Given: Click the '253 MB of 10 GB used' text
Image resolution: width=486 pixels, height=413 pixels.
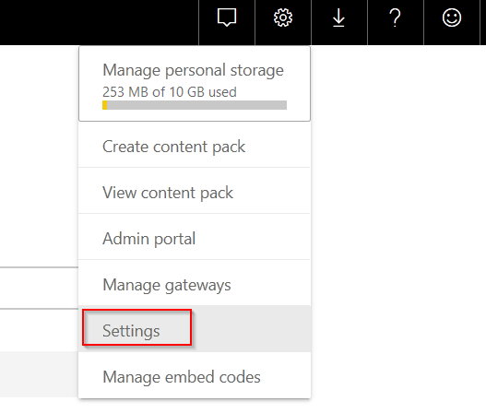Looking at the screenshot, I should pyautogui.click(x=170, y=92).
